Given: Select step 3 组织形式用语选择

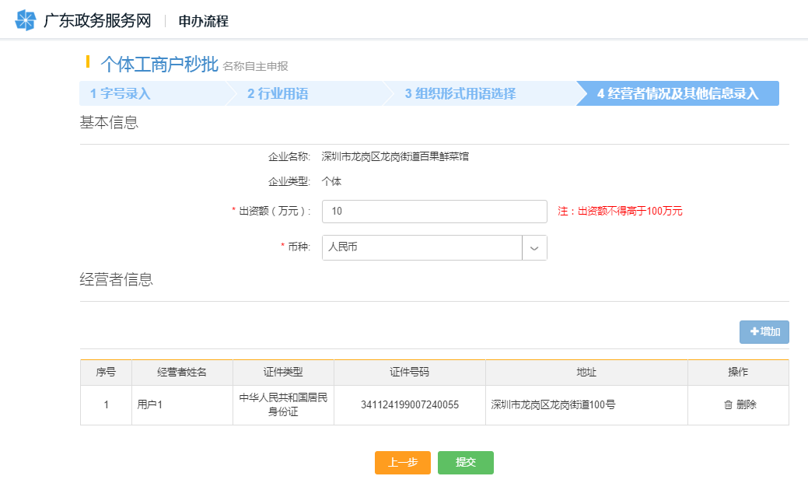Looking at the screenshot, I should [460, 94].
